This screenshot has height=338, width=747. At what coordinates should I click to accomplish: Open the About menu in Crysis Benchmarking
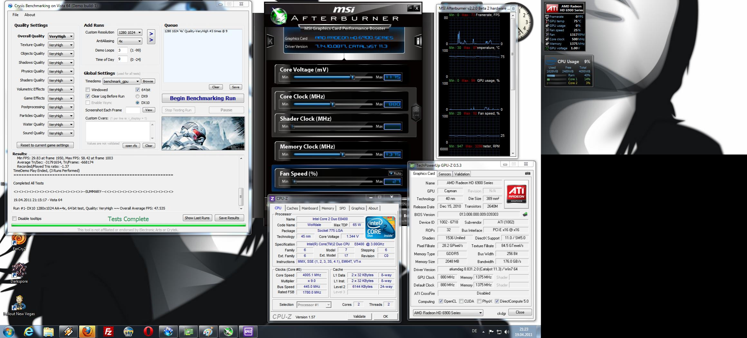coord(30,15)
